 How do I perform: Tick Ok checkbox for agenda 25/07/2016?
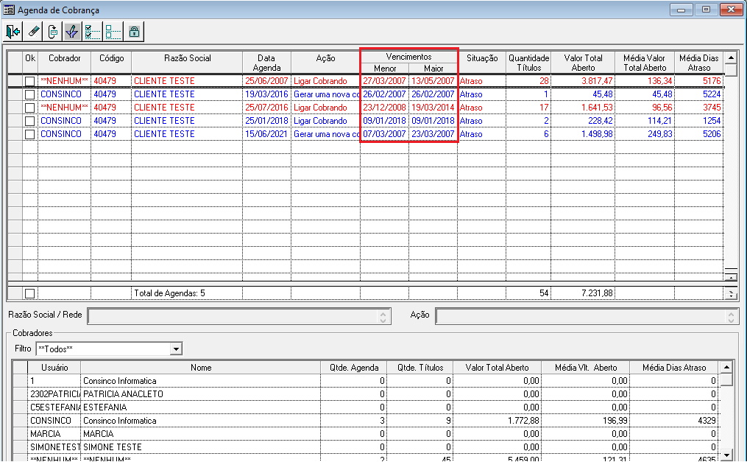[30, 108]
